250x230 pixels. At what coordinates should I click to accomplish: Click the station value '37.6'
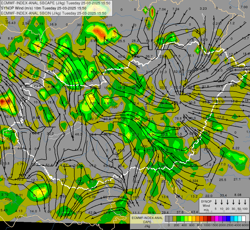pyautogui.click(x=180, y=212)
